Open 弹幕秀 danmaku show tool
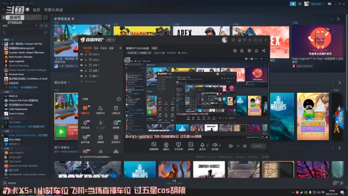The width and height of the screenshot is (348, 196). coord(100,139)
